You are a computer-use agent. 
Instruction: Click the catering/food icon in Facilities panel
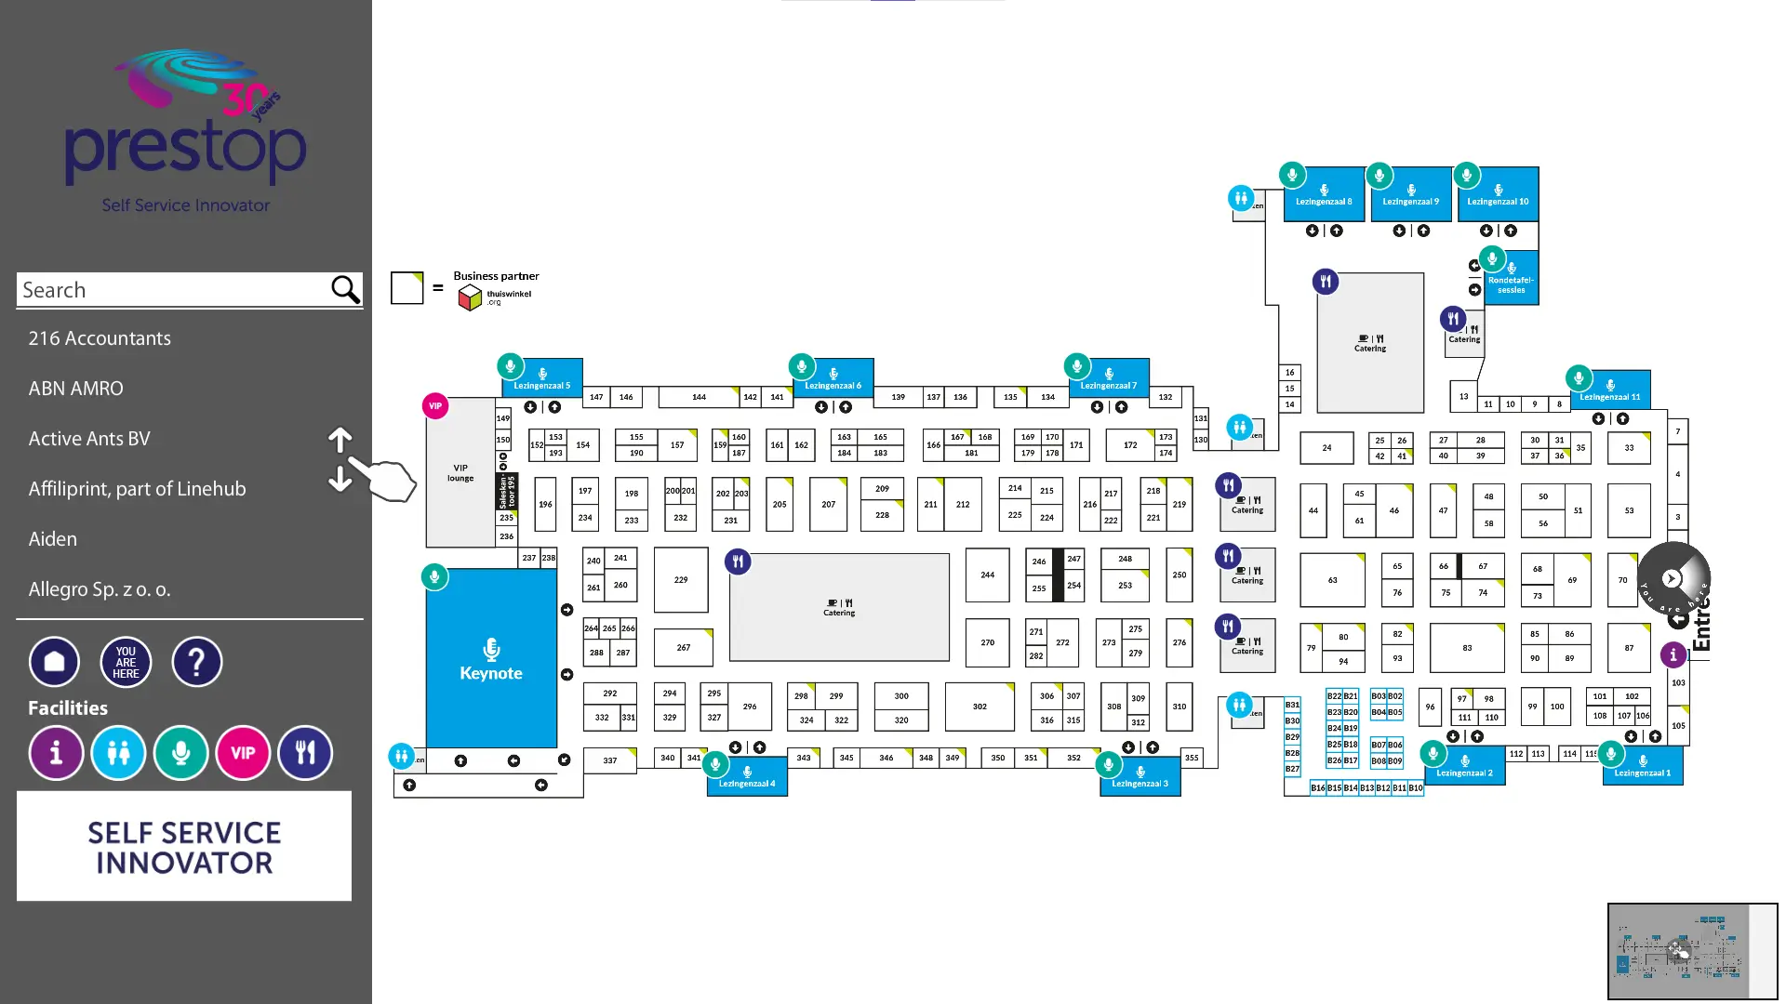tap(304, 753)
